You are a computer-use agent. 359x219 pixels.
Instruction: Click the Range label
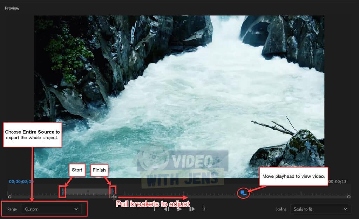(12, 209)
